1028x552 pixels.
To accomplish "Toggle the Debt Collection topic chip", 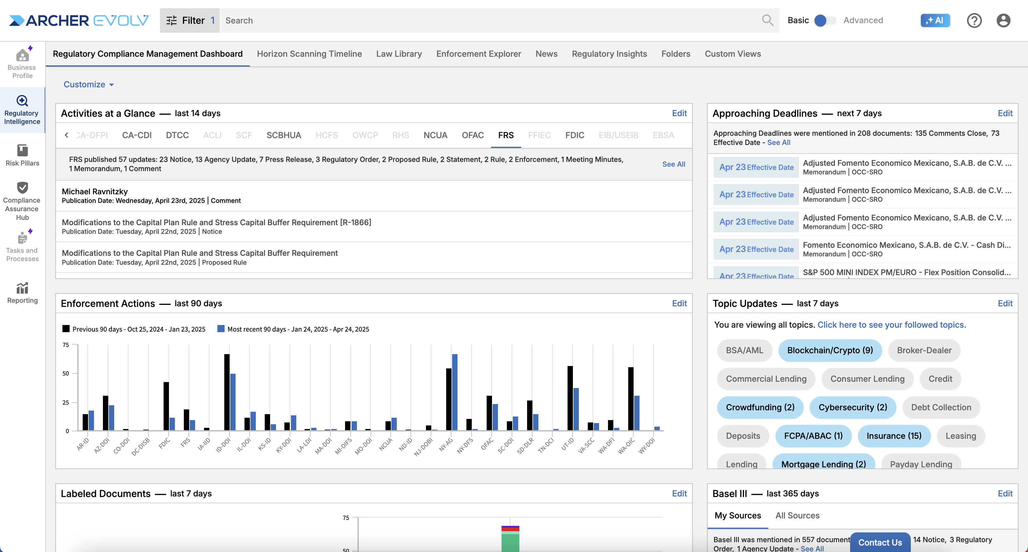I will pos(941,407).
